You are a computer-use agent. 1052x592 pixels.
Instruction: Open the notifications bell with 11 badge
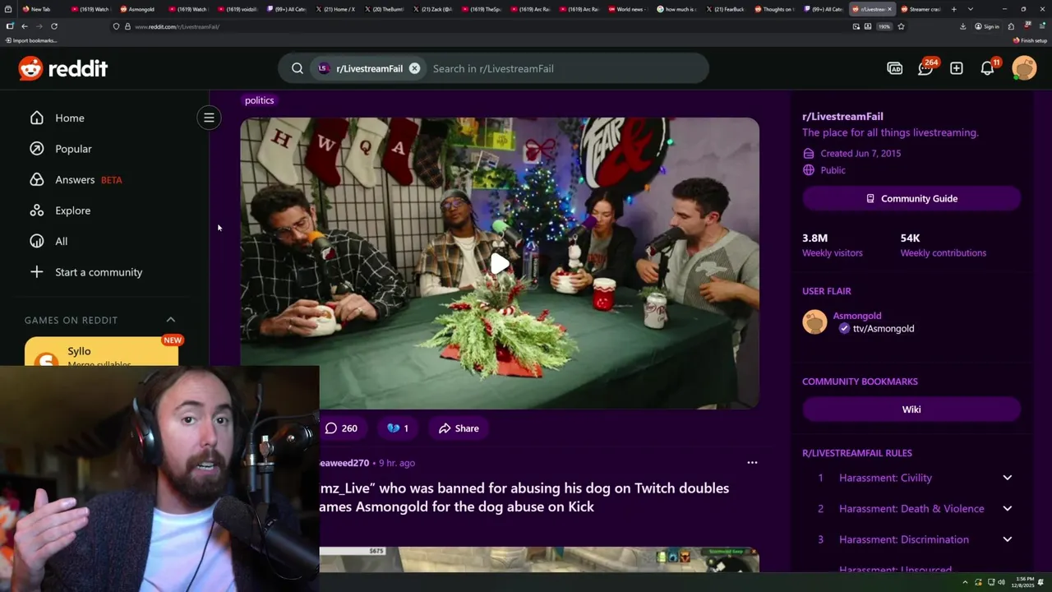pos(988,68)
